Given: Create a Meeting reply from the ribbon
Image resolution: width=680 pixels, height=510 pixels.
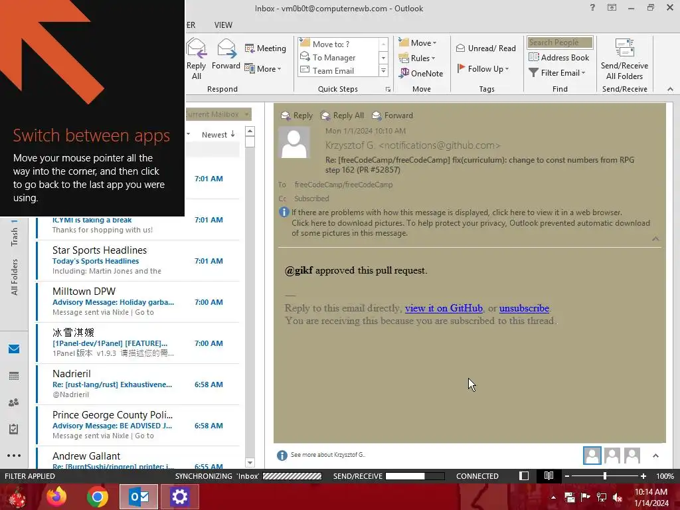Looking at the screenshot, I should [x=265, y=48].
